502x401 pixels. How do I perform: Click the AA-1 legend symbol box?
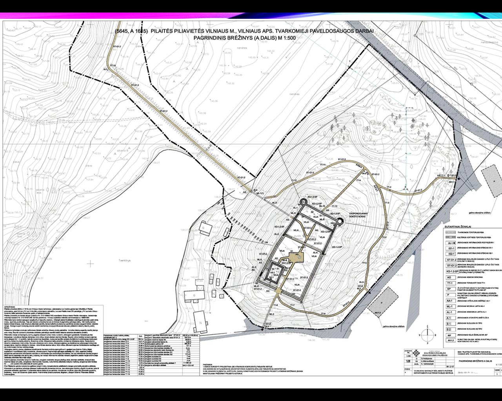point(451,300)
